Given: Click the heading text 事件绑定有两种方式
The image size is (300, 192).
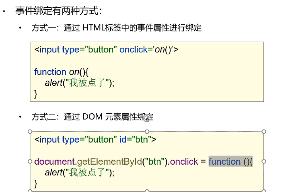Looking at the screenshot, I should tap(58, 11).
